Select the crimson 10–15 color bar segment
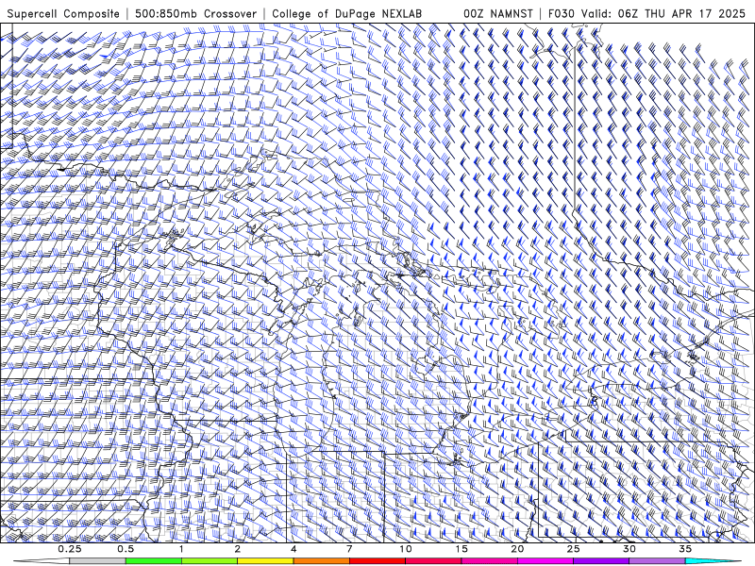Image resolution: width=755 pixels, height=566 pixels. (433, 561)
